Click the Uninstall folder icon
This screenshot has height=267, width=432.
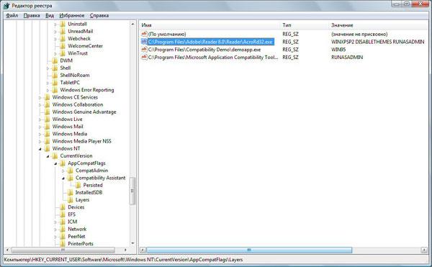coord(63,24)
